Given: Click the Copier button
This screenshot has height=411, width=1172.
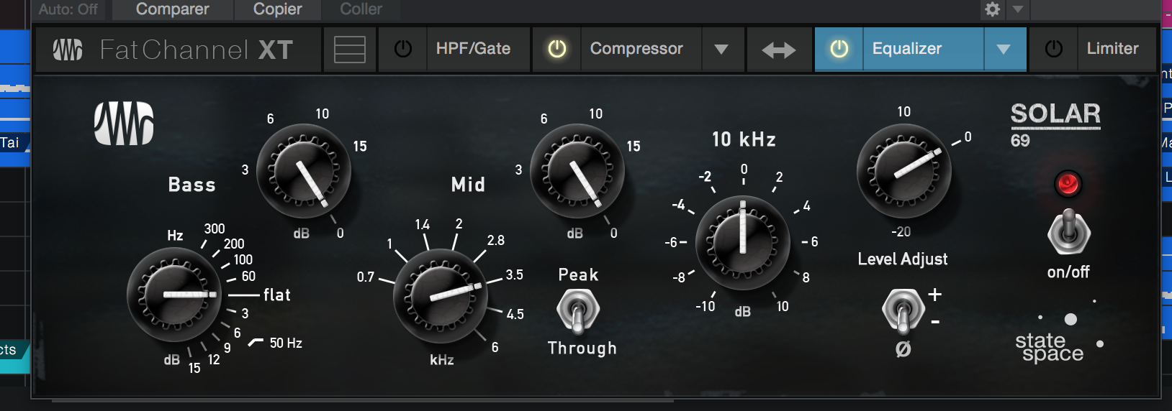Looking at the screenshot, I should [278, 9].
